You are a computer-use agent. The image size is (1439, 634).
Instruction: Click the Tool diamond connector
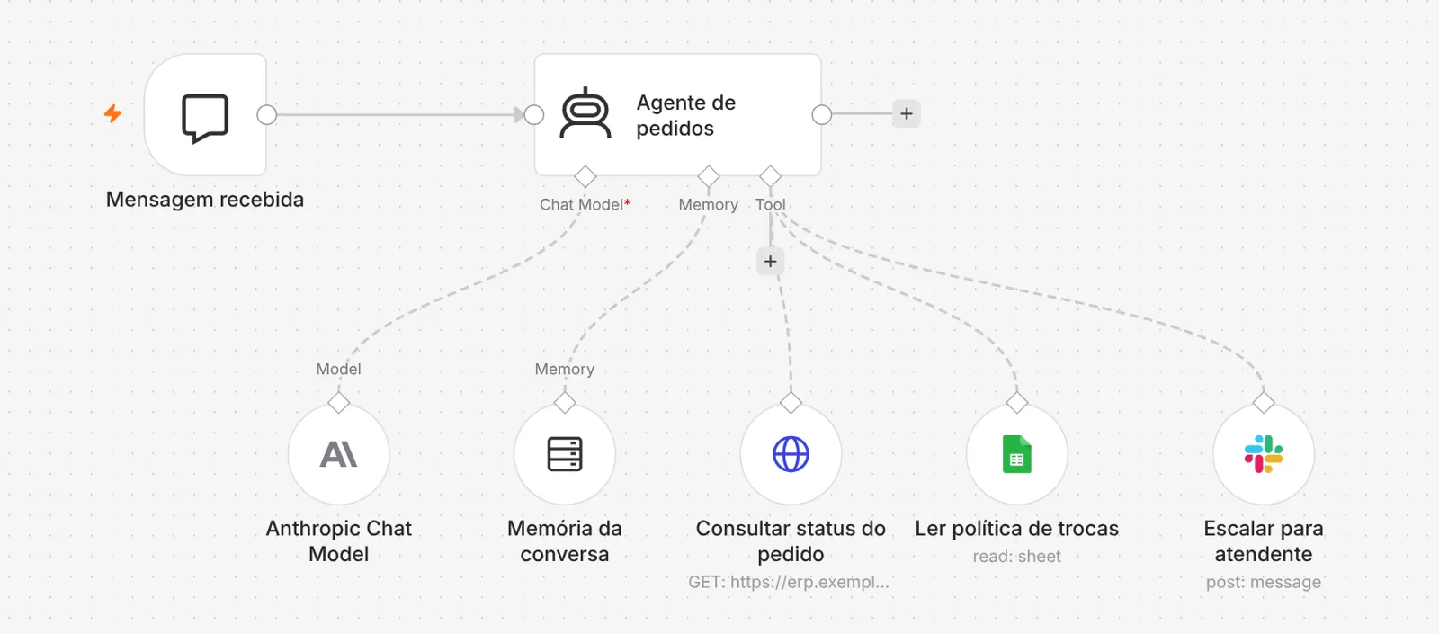coord(770,176)
